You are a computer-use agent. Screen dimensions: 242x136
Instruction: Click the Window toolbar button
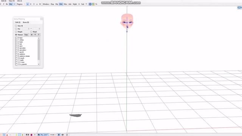click(x=46, y=4)
